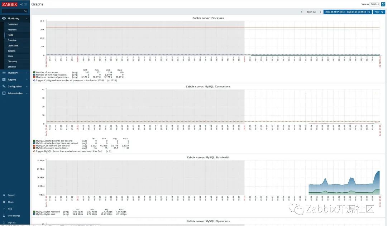Go to Services in Monitoring
This screenshot has width=387, height=226.
click(11, 67)
